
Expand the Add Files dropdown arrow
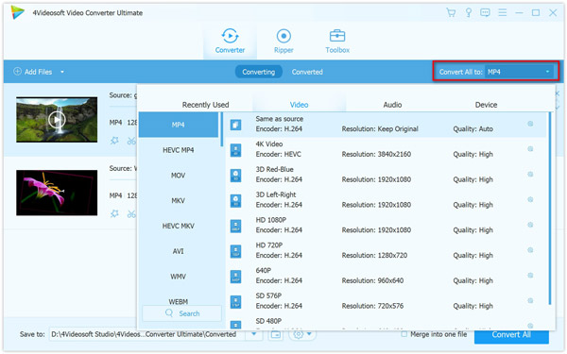62,72
